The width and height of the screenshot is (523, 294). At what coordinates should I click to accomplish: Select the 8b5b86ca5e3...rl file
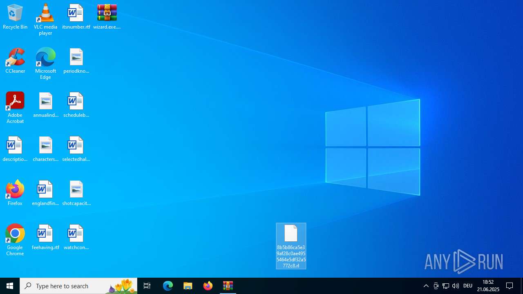click(291, 246)
